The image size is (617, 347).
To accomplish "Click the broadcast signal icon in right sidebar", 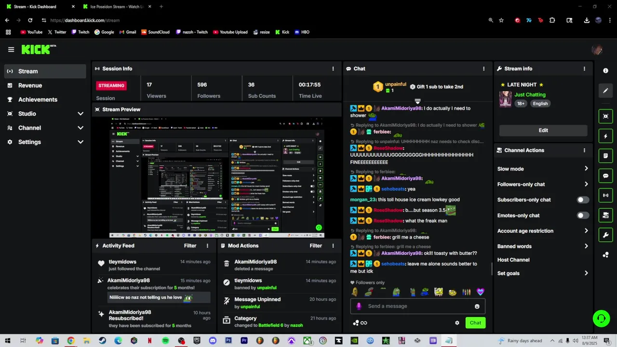I will point(606,195).
